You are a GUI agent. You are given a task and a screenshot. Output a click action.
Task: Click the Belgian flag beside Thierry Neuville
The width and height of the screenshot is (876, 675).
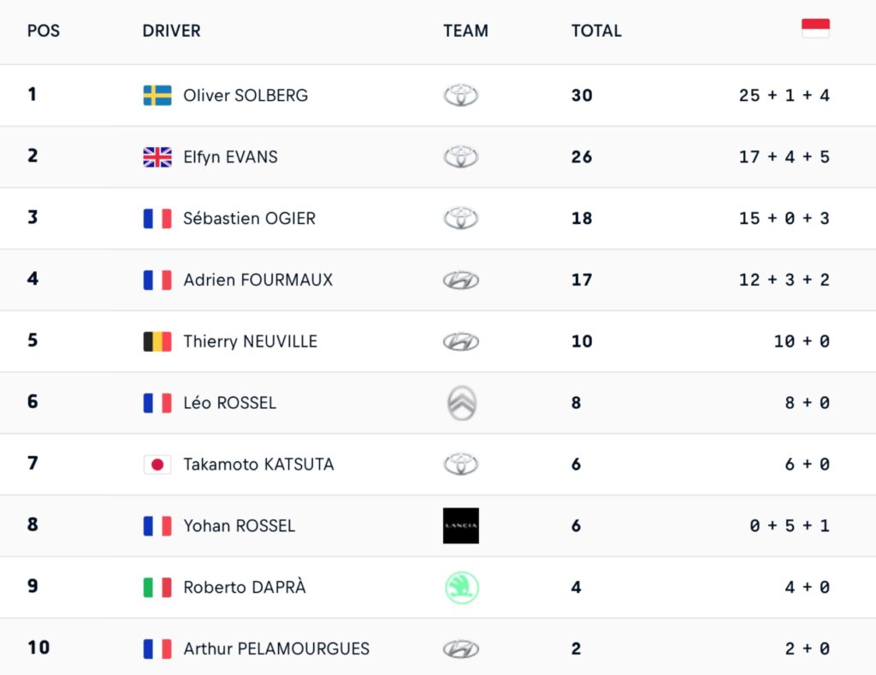[157, 341]
